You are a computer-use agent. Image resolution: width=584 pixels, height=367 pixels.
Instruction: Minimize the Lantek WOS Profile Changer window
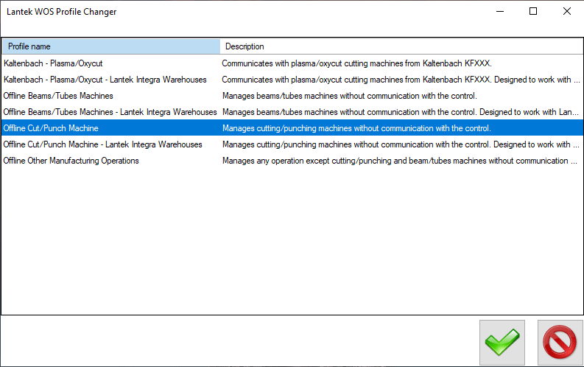coord(500,12)
